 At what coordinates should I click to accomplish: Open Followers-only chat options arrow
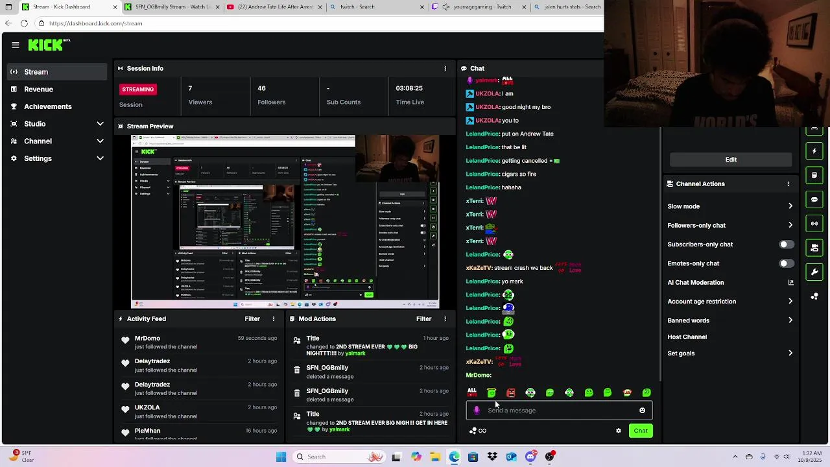point(790,225)
